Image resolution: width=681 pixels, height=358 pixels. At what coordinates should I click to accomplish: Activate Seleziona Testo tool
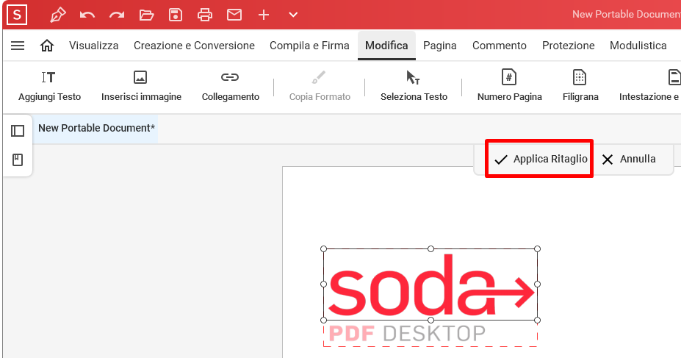[414, 87]
